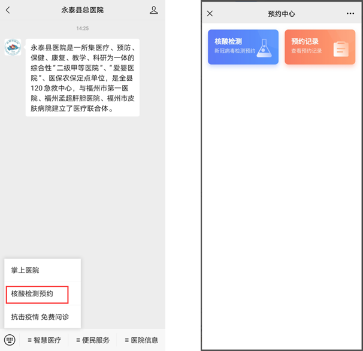Screen dimensions: 363x351
Task: Open the orange 预约记录 card
Action: click(x=319, y=47)
